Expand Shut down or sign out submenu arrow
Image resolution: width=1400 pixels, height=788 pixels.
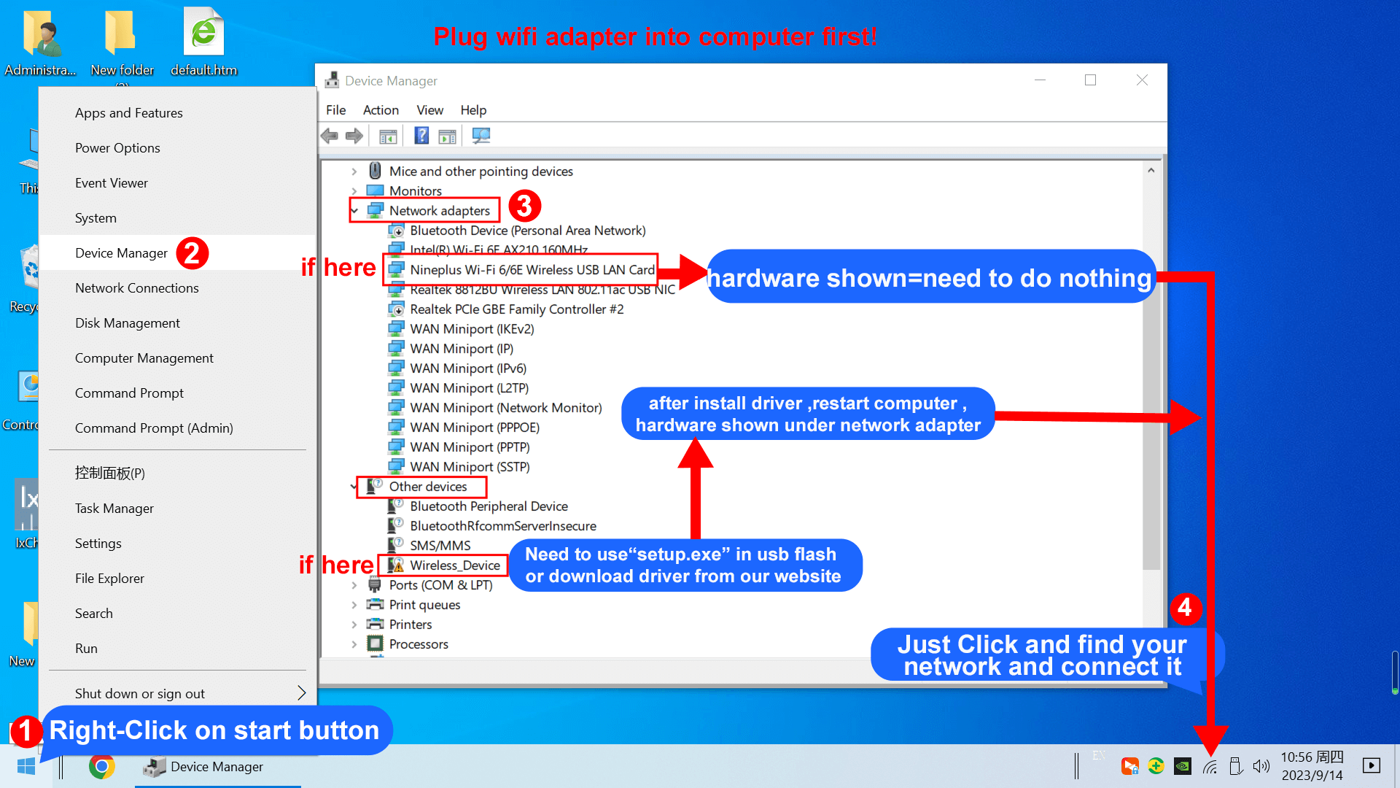(x=301, y=693)
